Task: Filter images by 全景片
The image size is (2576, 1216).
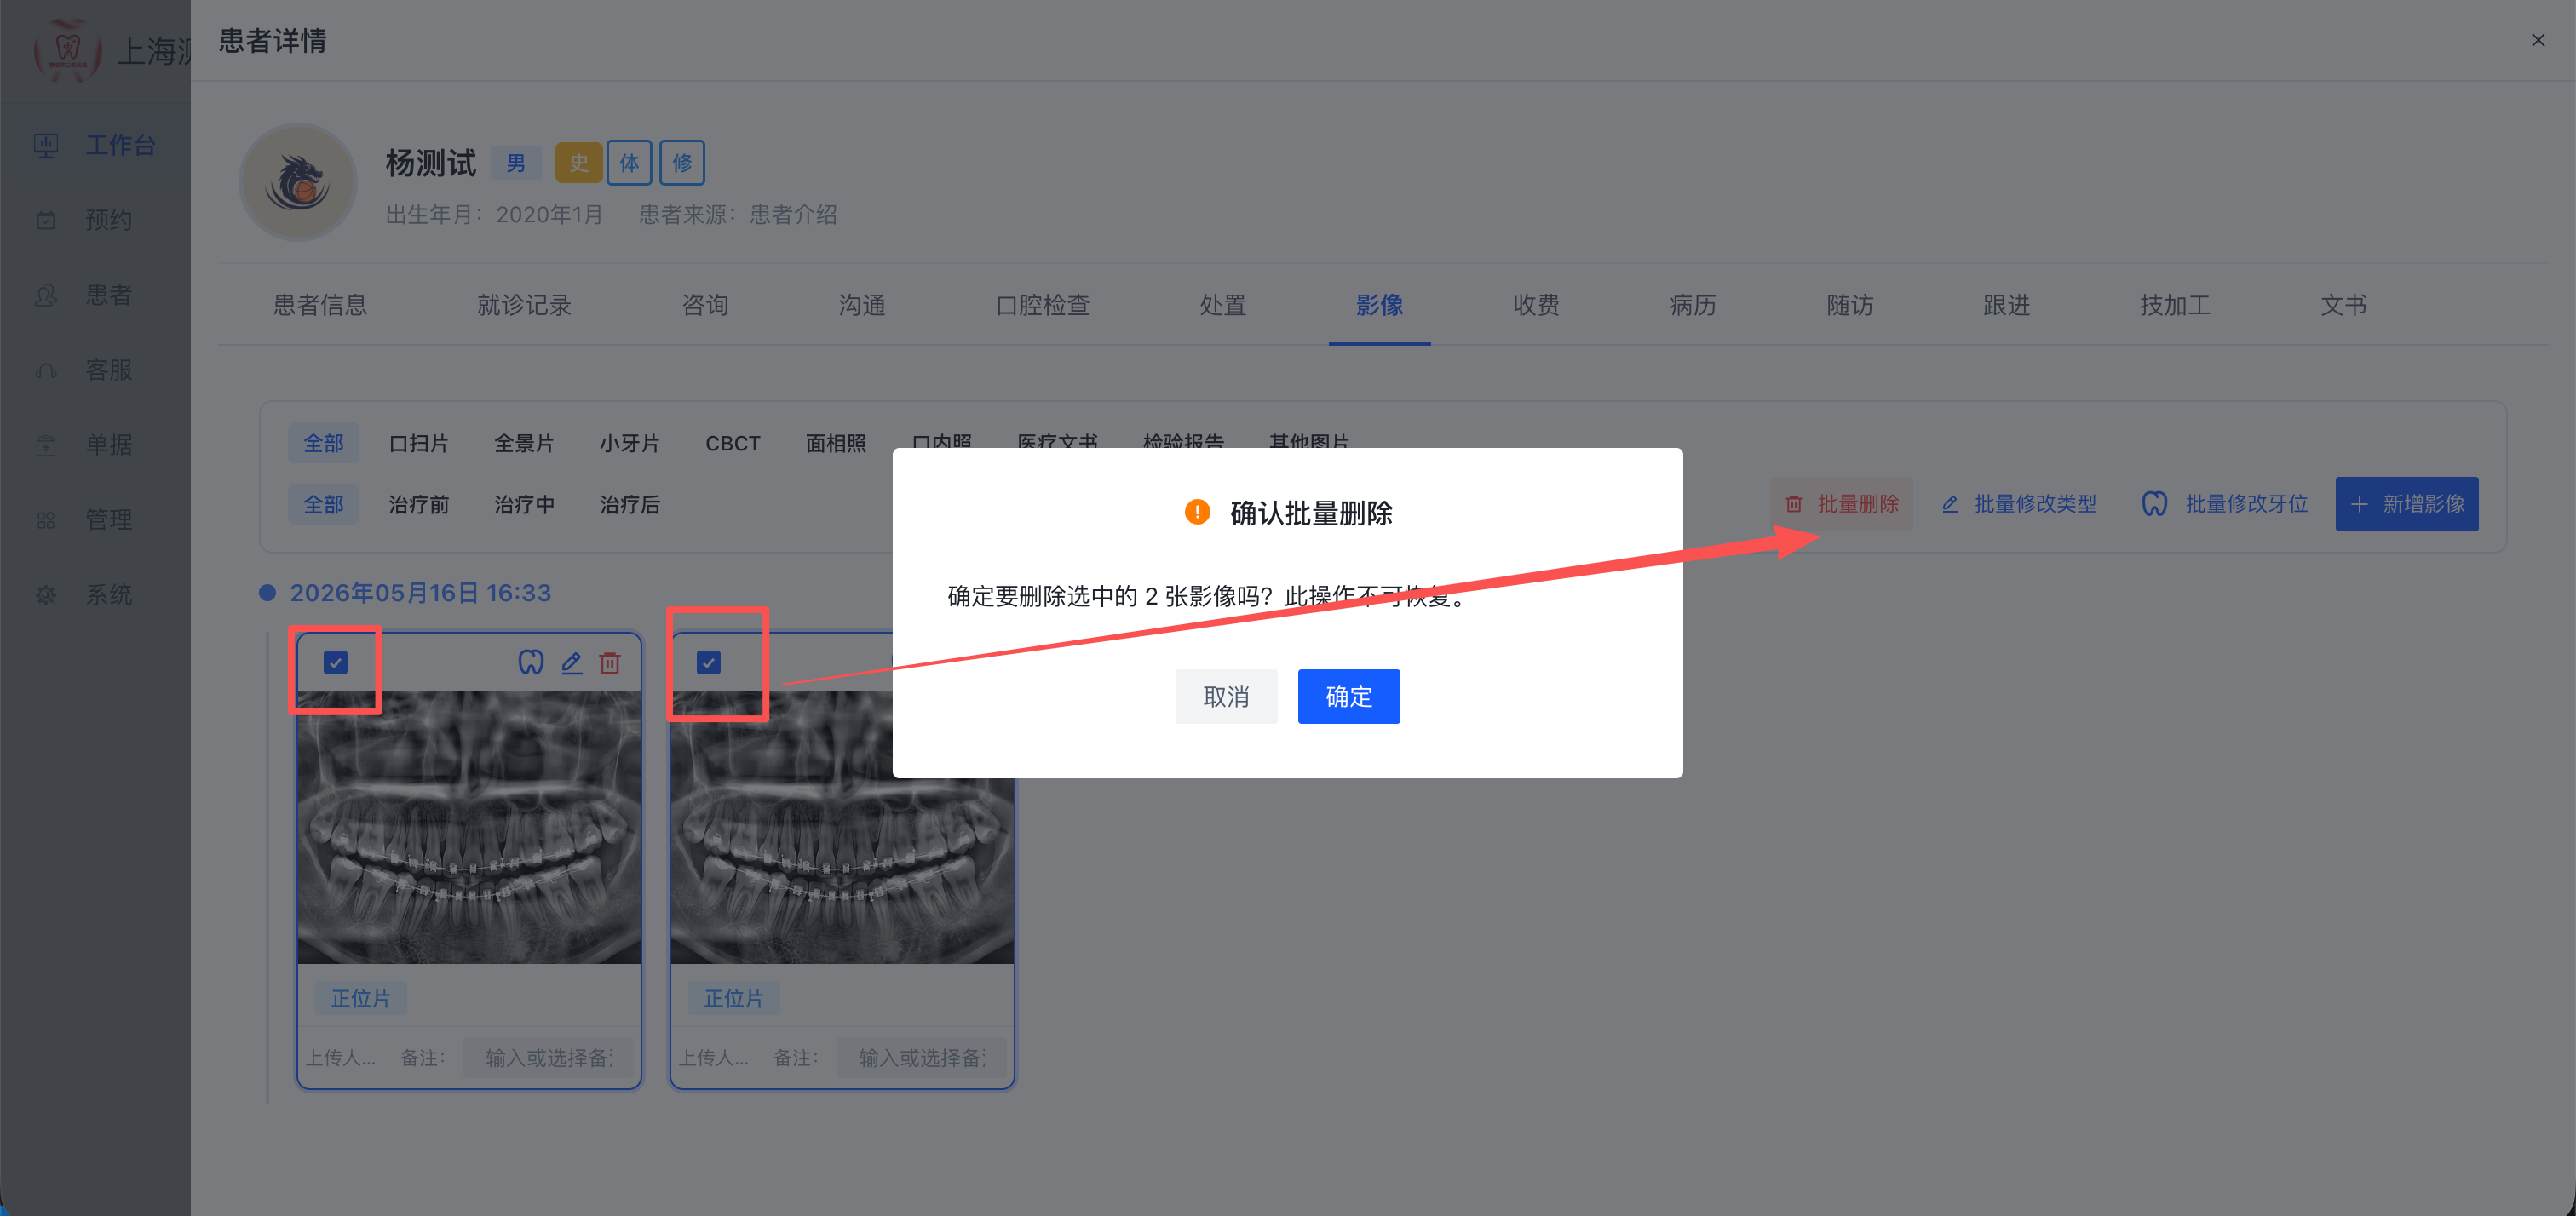Action: pyautogui.click(x=524, y=443)
